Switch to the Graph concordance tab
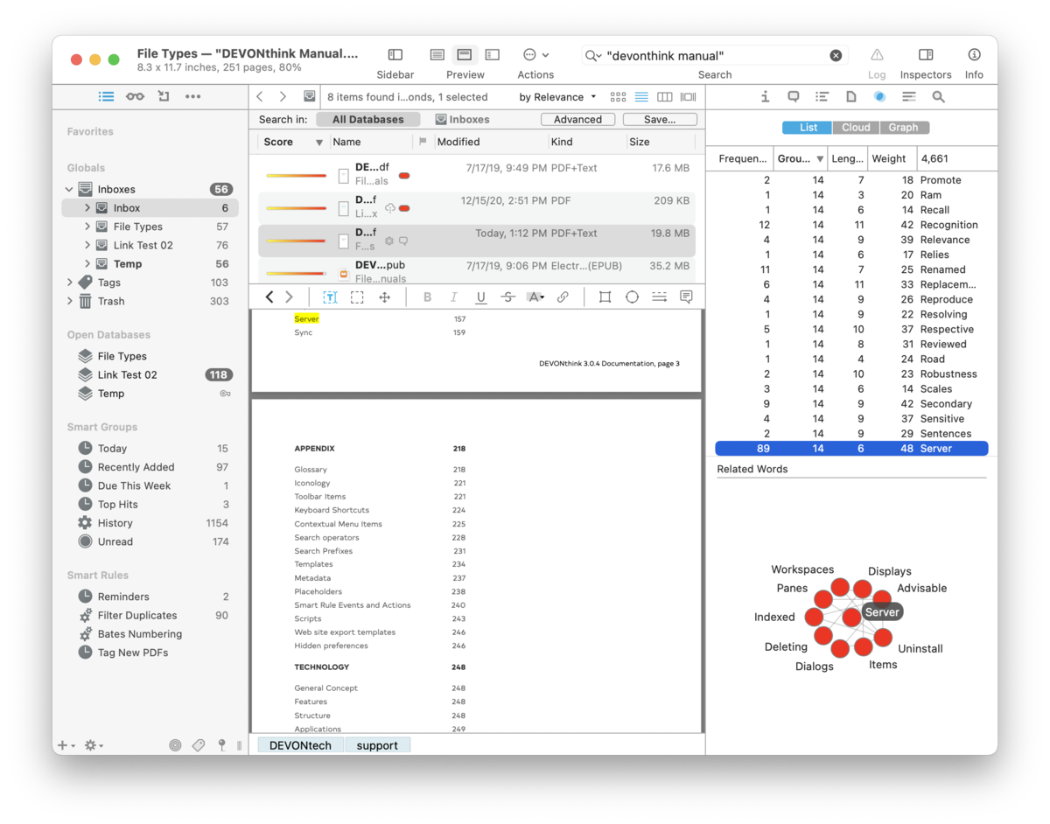This screenshot has height=824, width=1050. pyautogui.click(x=904, y=128)
